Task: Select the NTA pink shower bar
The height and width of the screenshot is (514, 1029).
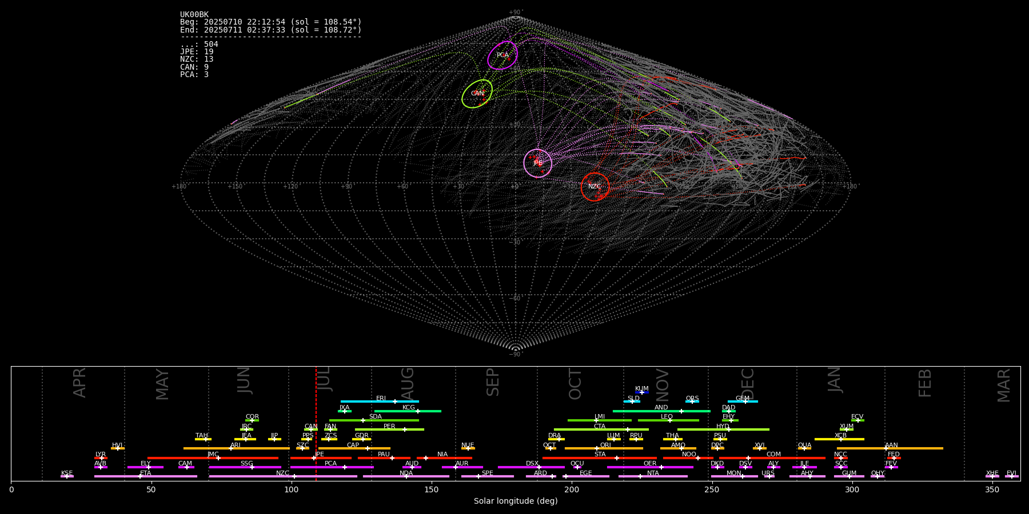Action: click(x=653, y=476)
